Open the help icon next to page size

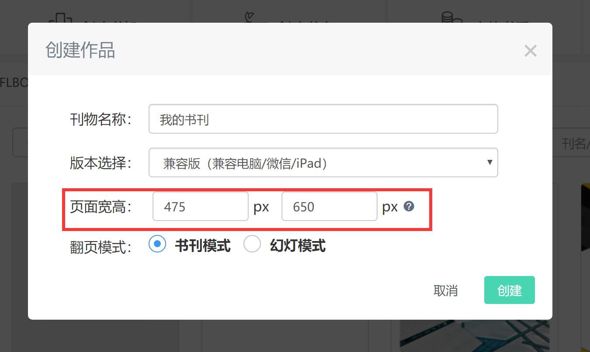[409, 206]
